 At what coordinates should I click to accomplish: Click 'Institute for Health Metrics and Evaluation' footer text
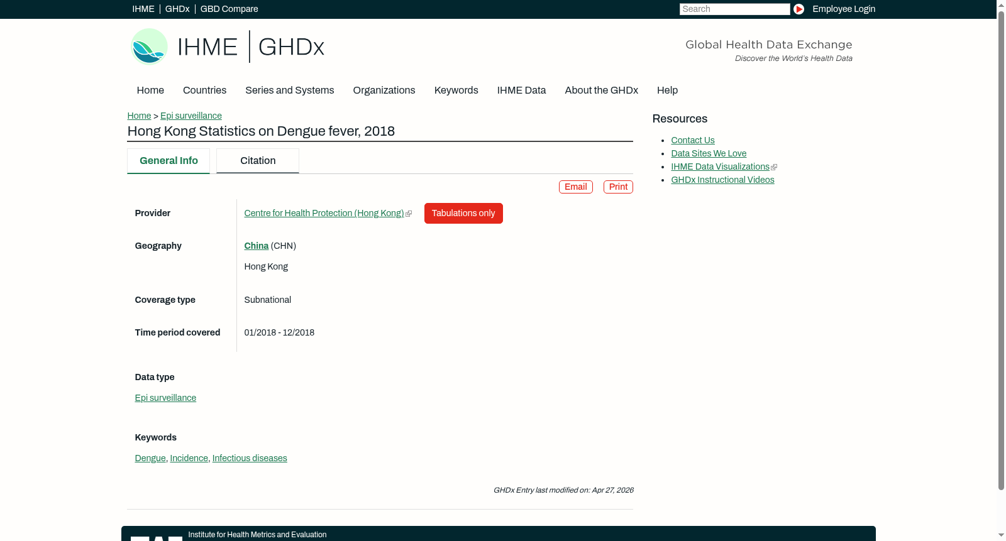tap(257, 535)
